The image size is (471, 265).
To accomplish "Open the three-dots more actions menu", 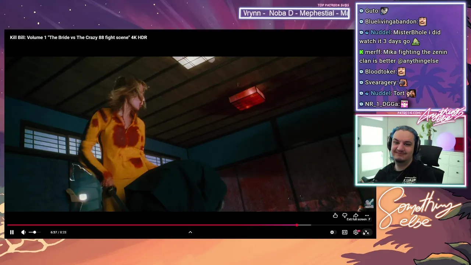I will (x=367, y=215).
